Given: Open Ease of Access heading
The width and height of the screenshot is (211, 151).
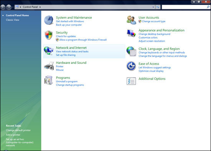Looking at the screenshot, I should click(x=149, y=64).
